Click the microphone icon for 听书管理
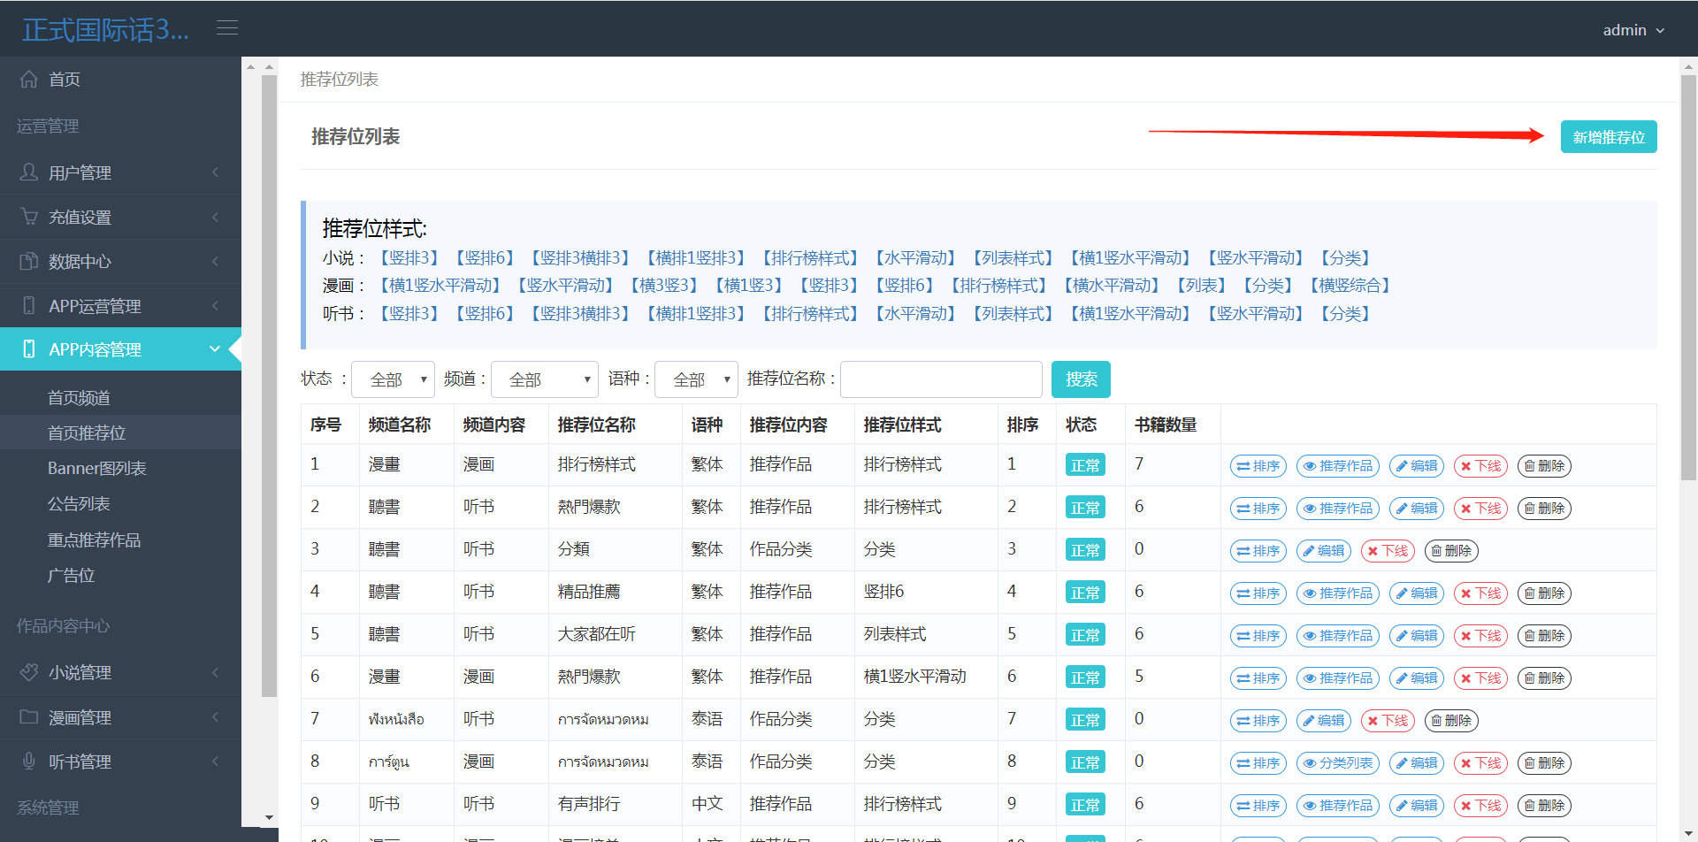This screenshot has width=1698, height=842. [29, 762]
